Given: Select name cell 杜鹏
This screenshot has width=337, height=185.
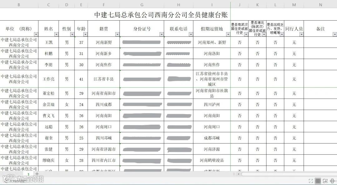Looking at the screenshot, I should 49,53.
